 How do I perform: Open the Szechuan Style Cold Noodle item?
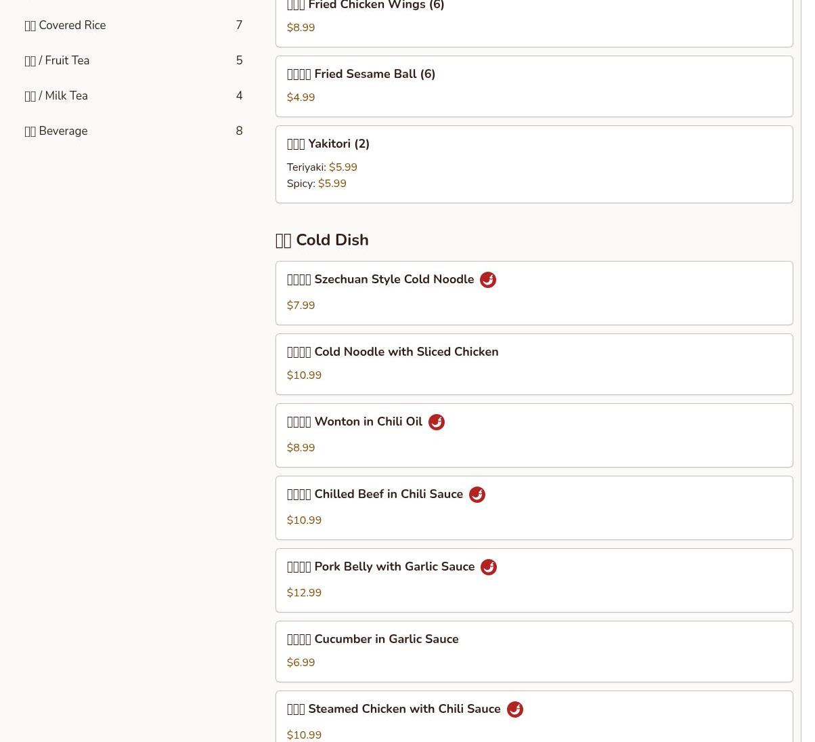click(534, 293)
